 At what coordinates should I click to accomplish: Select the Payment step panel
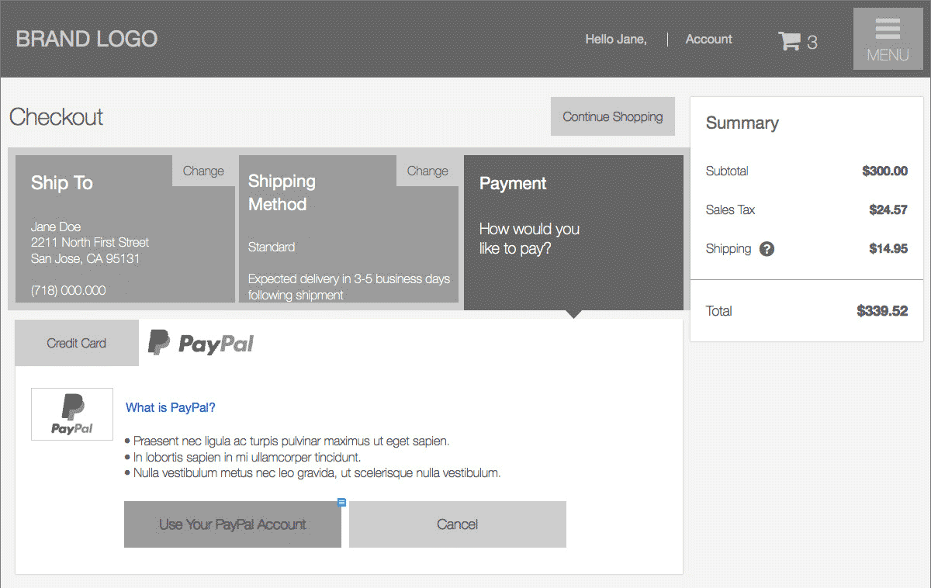point(573,232)
